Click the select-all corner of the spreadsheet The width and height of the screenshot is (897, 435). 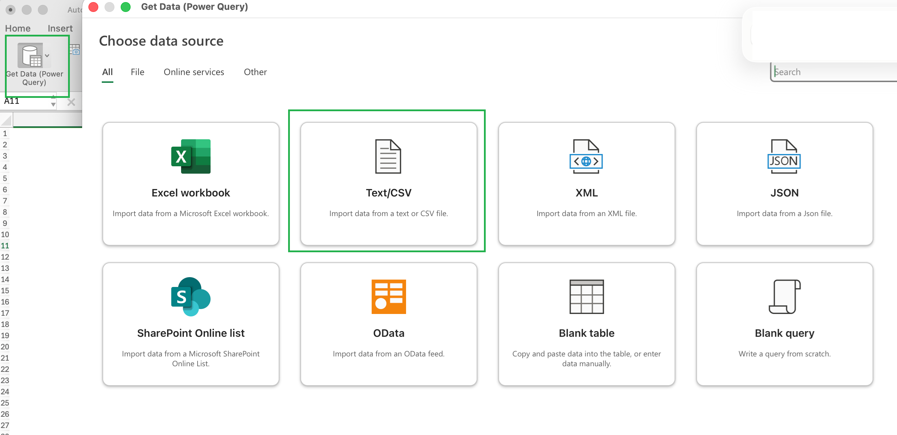[x=6, y=120]
